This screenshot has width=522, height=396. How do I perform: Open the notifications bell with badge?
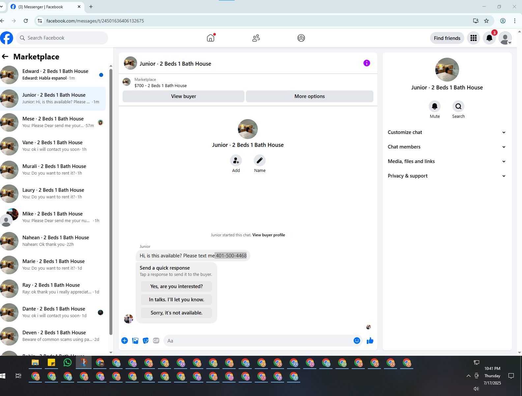click(489, 38)
